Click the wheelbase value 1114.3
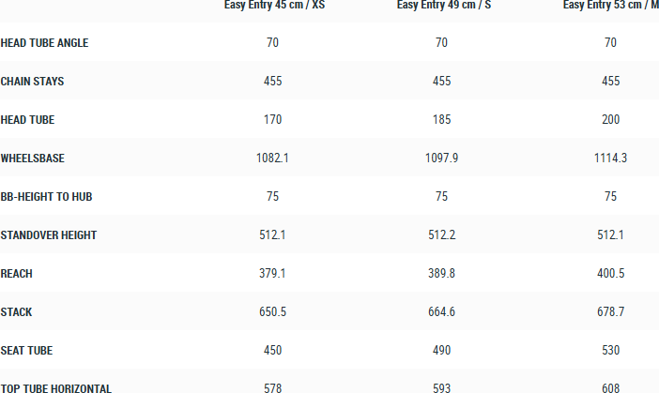The image size is (659, 393). (x=610, y=159)
